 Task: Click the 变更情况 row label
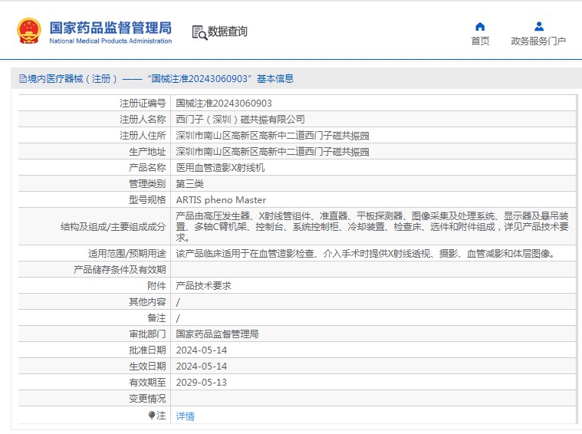click(147, 399)
